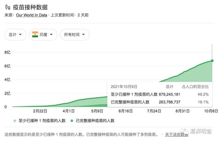Toggle 至少已接种 1 剂疫苗的人数 legend series
The image size is (219, 141).
point(42,121)
